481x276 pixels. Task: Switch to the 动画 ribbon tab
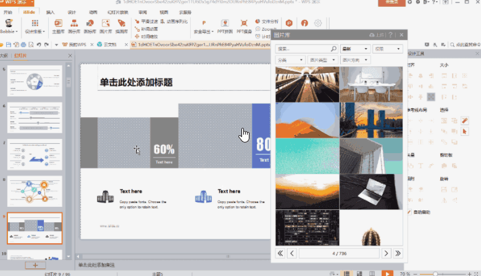[x=93, y=12]
